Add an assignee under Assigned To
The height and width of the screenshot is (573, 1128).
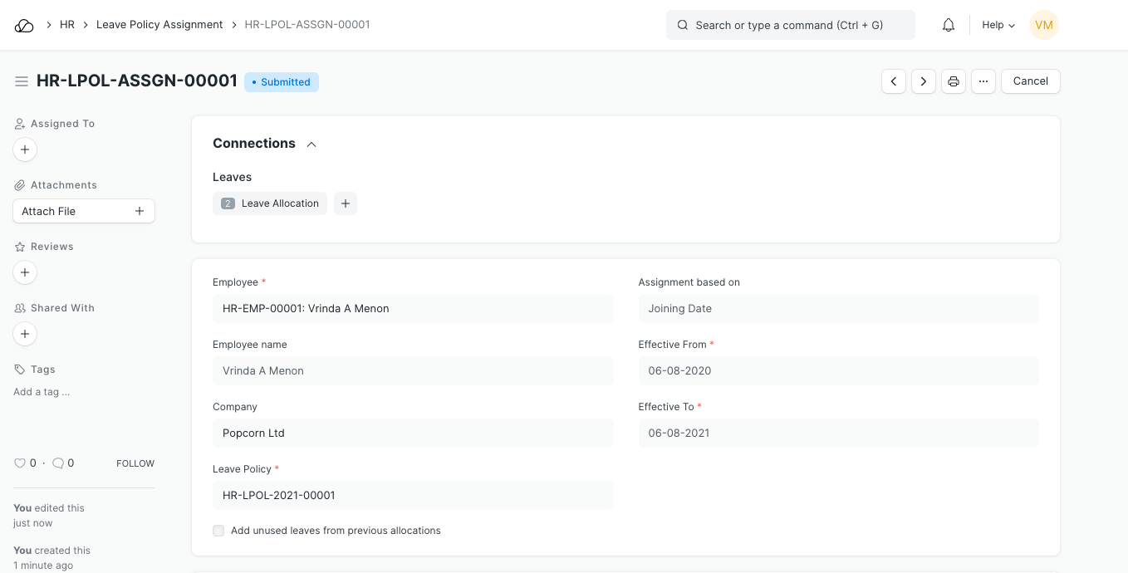pyautogui.click(x=25, y=149)
